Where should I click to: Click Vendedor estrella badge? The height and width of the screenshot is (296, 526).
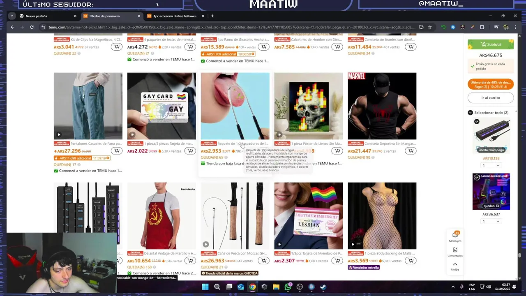click(x=364, y=267)
